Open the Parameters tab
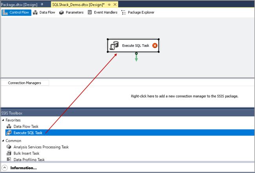 pyautogui.click(x=71, y=13)
